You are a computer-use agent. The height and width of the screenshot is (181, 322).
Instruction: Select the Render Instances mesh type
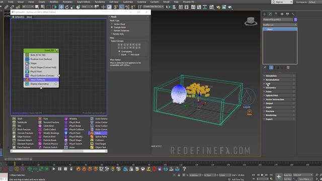[x=120, y=31]
